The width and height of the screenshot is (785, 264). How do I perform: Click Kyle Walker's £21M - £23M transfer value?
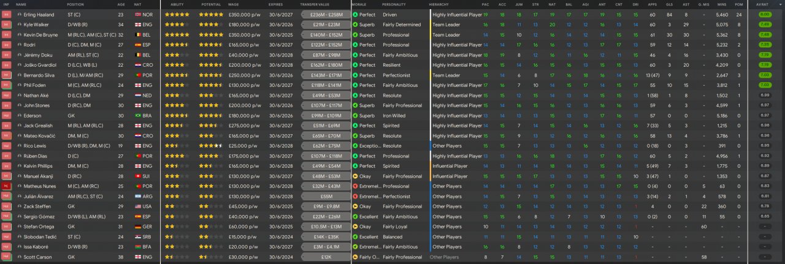[x=326, y=24]
